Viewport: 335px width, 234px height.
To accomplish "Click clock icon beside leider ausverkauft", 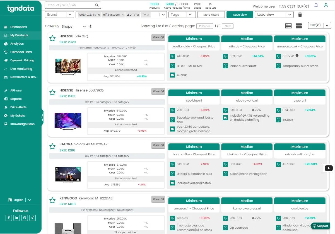I will 225,66.
